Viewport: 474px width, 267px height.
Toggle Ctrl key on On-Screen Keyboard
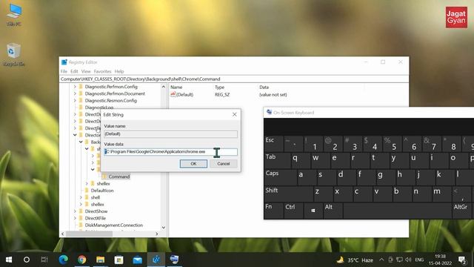tap(293, 211)
